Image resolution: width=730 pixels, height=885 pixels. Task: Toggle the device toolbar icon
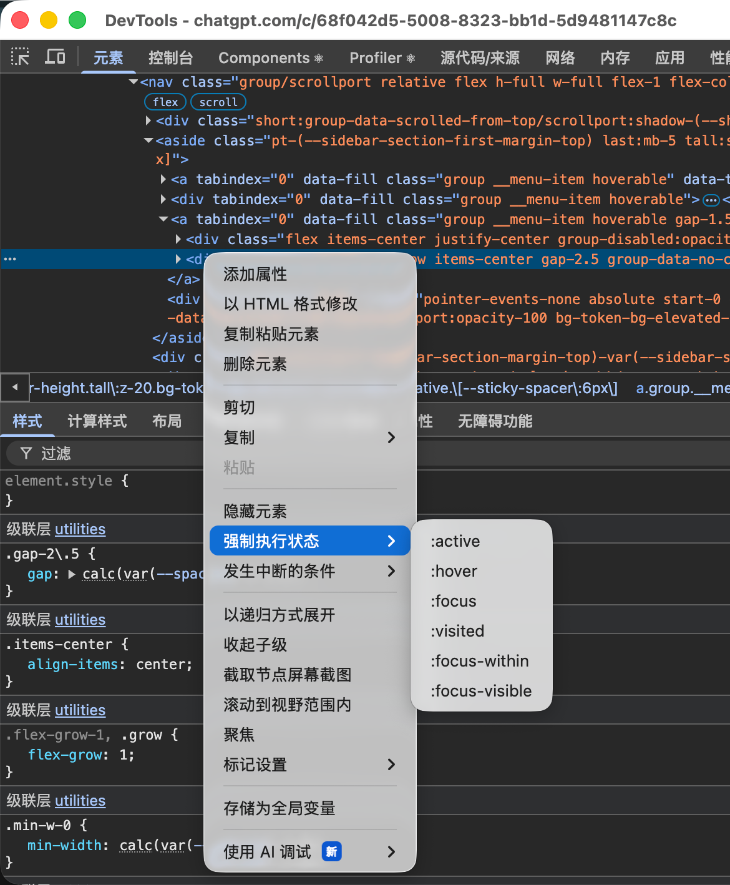[x=55, y=57]
